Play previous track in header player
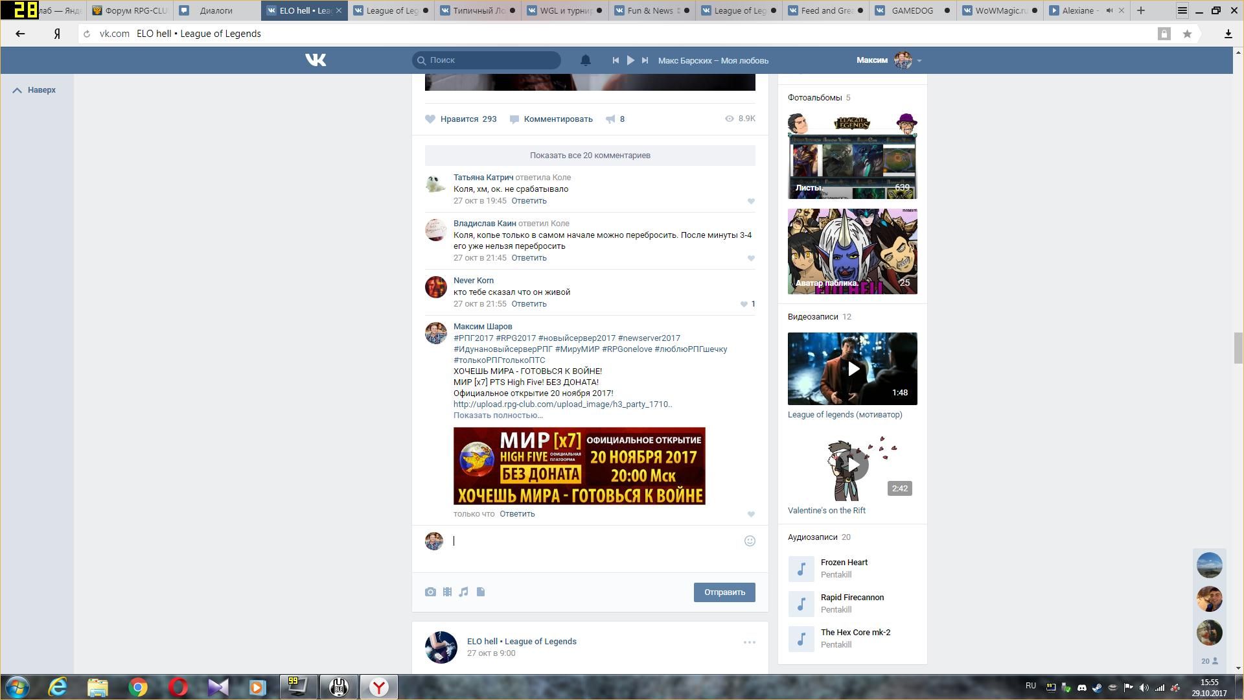 point(616,60)
